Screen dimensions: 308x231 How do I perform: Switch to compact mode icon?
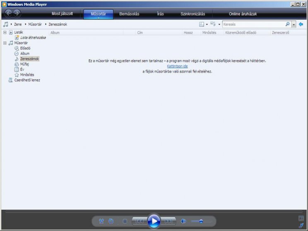point(301,225)
